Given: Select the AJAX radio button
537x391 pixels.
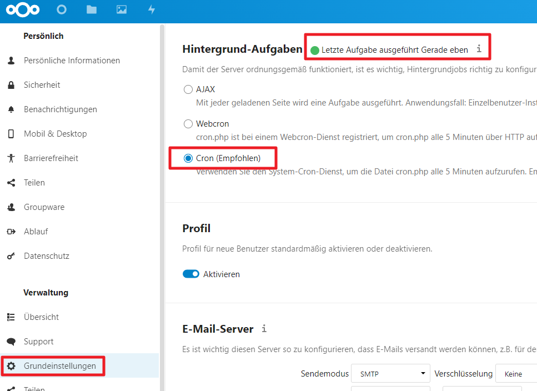Looking at the screenshot, I should coord(188,89).
